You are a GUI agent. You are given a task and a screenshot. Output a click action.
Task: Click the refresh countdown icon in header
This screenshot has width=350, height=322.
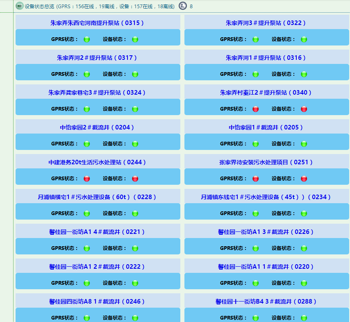coord(183,6)
